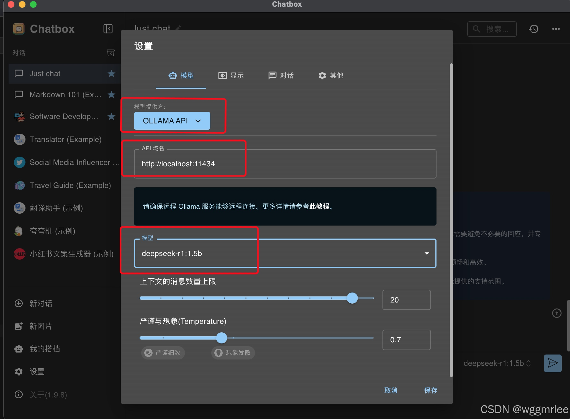
Task: Expand the deepseek-r1:1.5b model dropdown
Action: pyautogui.click(x=427, y=253)
